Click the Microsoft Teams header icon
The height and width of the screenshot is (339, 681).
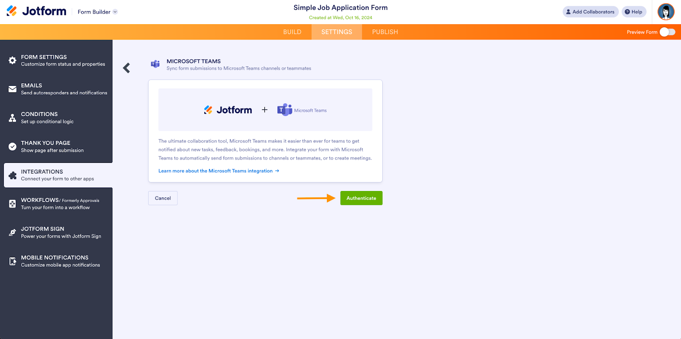pyautogui.click(x=155, y=64)
